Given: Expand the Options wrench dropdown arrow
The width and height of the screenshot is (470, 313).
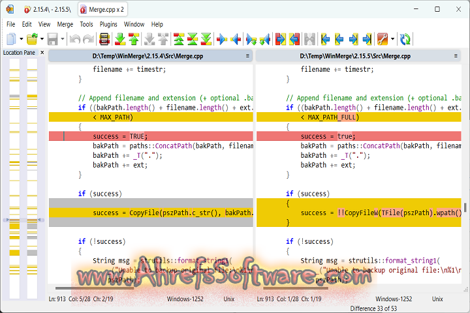Looking at the screenshot, I should [x=393, y=39].
